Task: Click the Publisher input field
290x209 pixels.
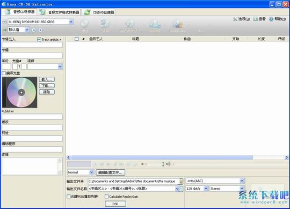Action: coord(32,117)
